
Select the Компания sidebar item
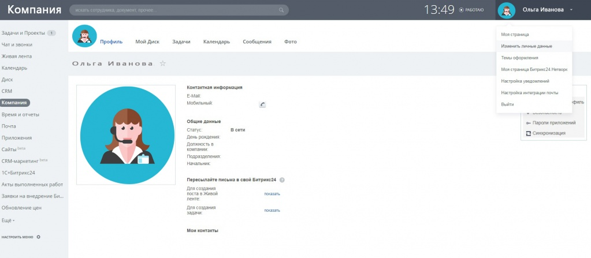click(14, 103)
